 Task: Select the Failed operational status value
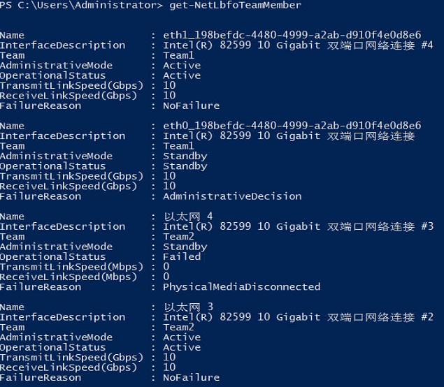[182, 256]
